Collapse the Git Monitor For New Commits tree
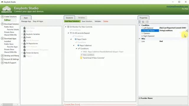This screenshot has width=189, height=106. pos(66,27)
